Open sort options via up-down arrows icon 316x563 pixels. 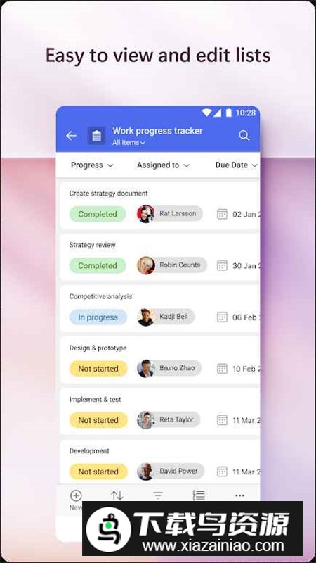[117, 495]
